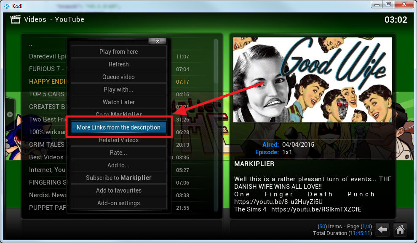Select Go to Markiplier entry
Screen dimensions: 417x243
tap(119, 114)
